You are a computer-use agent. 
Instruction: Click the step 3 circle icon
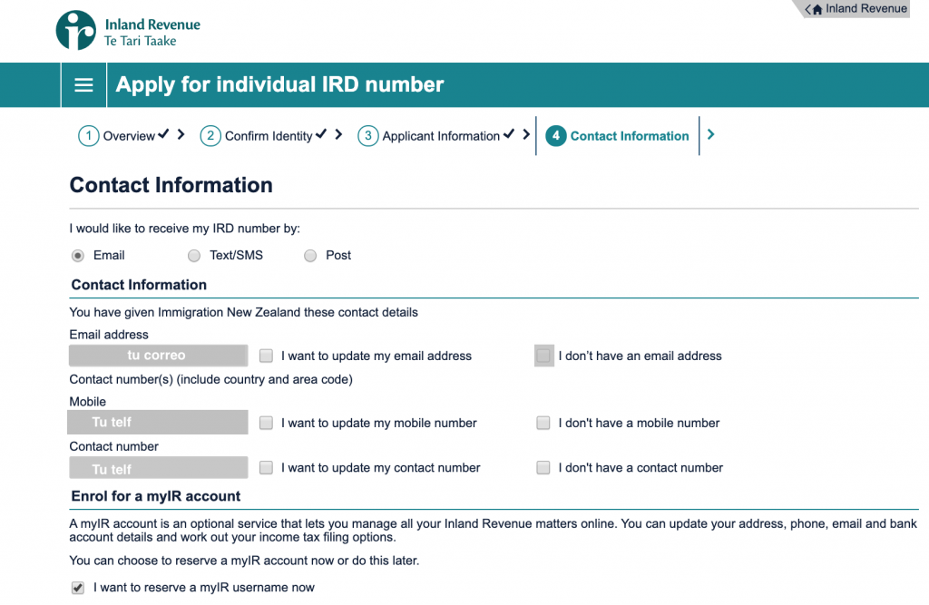pos(367,136)
